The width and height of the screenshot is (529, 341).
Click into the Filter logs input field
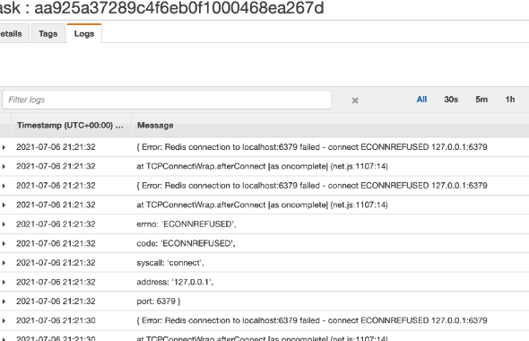tap(167, 100)
